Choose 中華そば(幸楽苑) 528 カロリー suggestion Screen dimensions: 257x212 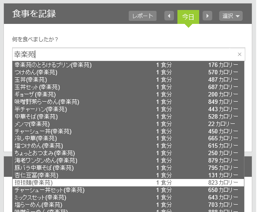pos(128,116)
